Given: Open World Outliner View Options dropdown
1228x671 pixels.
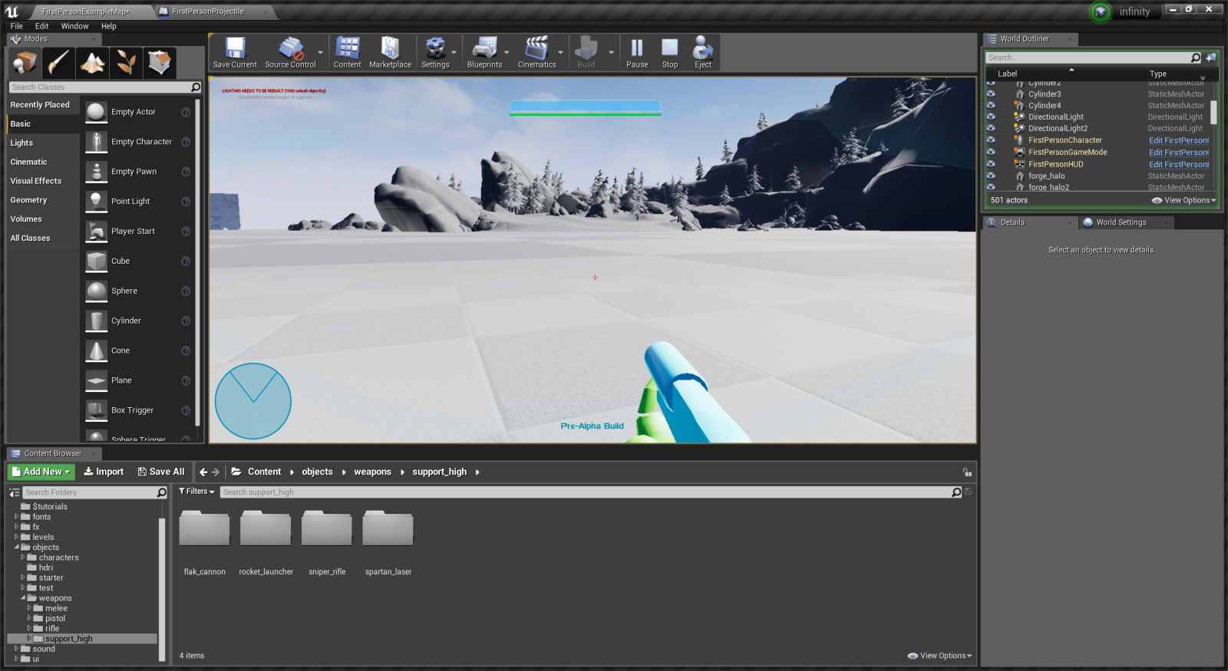Looking at the screenshot, I should pyautogui.click(x=1183, y=200).
